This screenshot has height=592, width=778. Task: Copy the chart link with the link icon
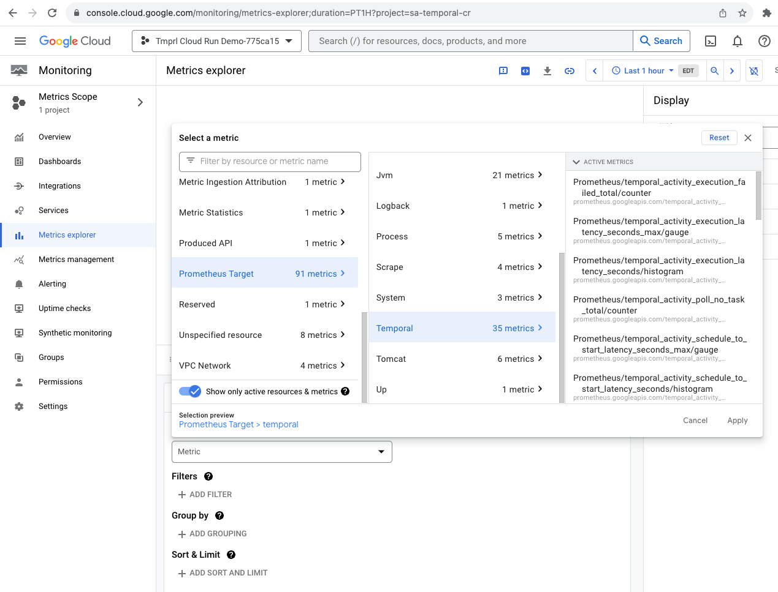tap(570, 71)
